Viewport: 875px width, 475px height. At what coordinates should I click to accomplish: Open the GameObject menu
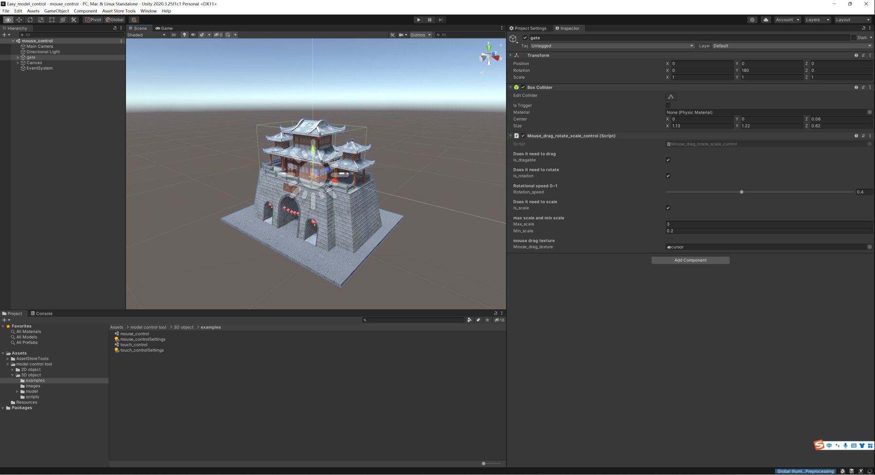56,11
